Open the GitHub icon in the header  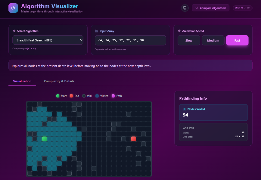point(185,8)
